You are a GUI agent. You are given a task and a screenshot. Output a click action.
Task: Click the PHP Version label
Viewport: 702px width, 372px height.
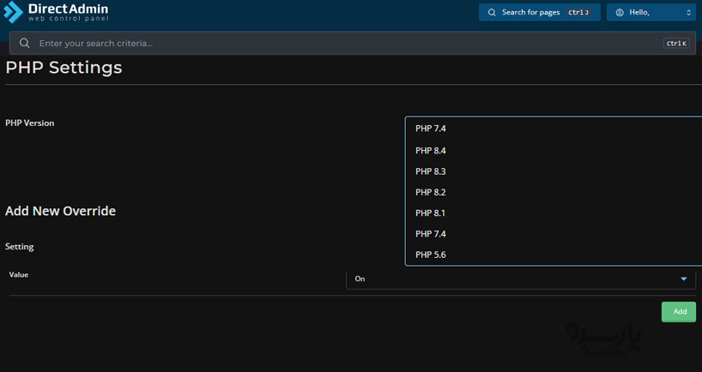(x=29, y=123)
